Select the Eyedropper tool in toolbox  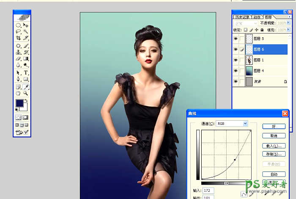[x=26, y=86]
